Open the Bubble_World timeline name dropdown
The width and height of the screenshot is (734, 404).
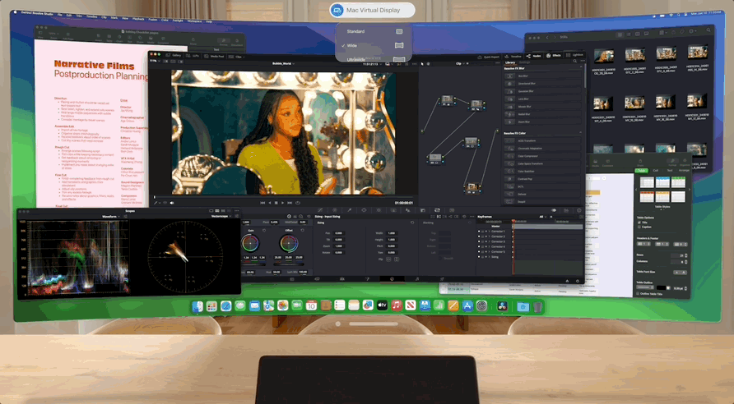pos(283,63)
